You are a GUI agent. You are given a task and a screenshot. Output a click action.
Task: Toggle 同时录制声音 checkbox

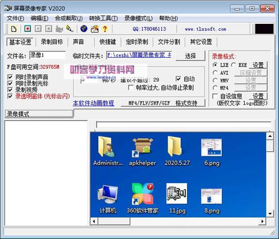point(10,77)
